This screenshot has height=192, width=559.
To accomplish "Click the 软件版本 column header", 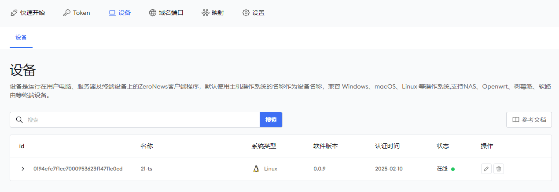I will [x=326, y=146].
